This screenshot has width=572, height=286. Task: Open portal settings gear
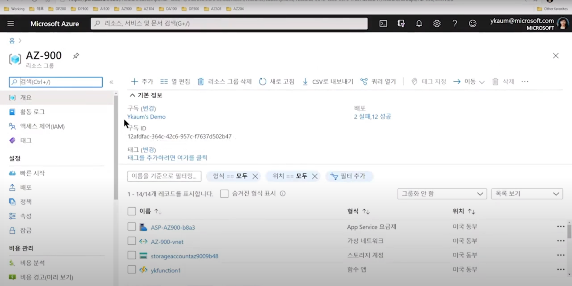coord(437,24)
